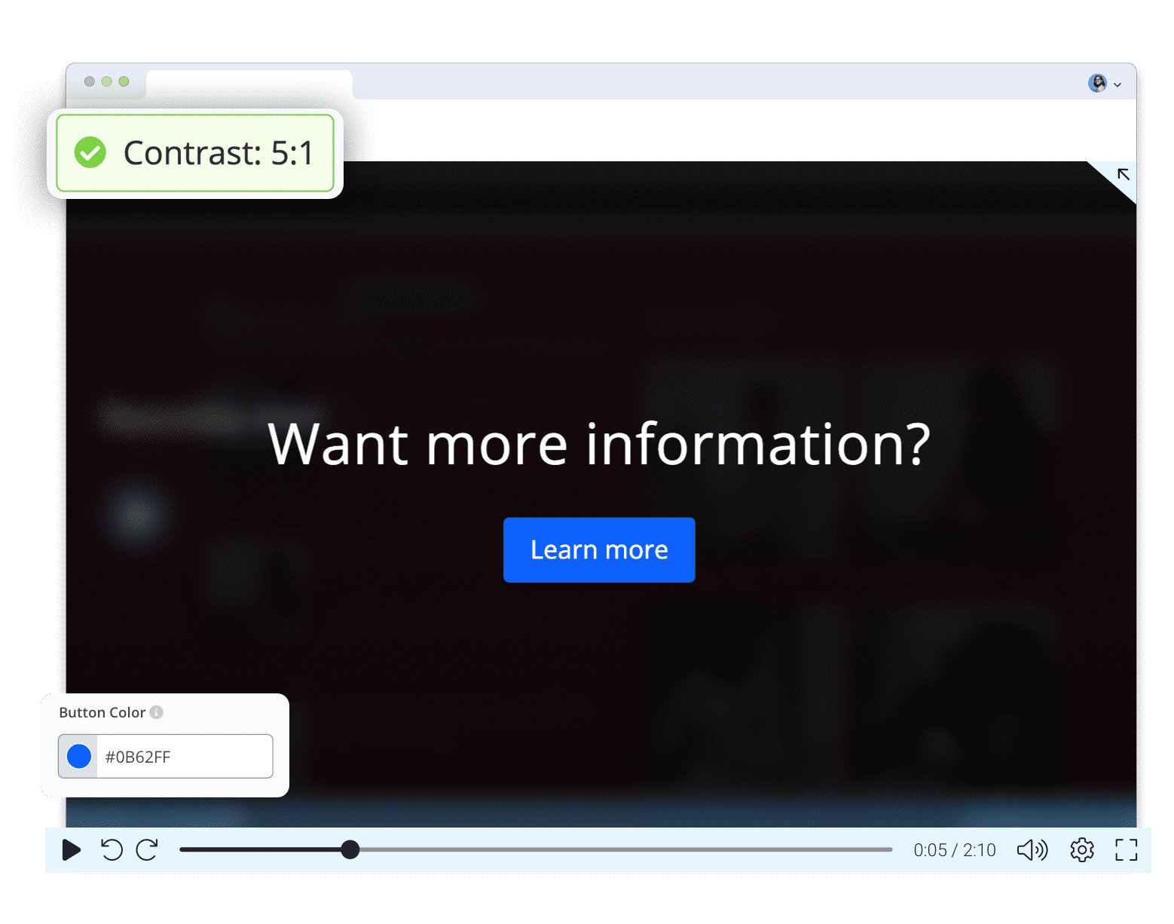Screen dimensions: 1174x924
Task: Click the Learn more button
Action: pyautogui.click(x=599, y=550)
